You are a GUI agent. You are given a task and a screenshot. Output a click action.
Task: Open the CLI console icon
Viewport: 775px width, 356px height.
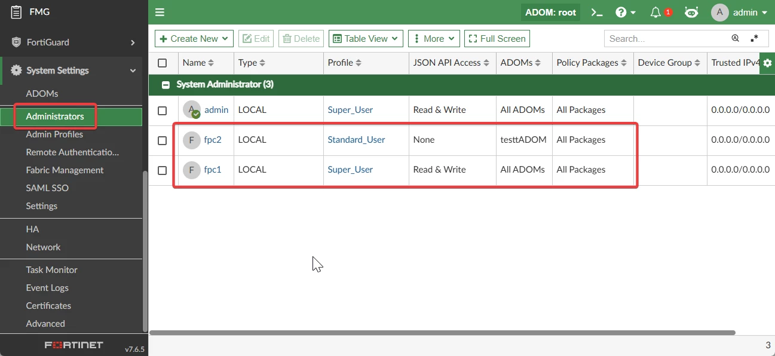pos(596,12)
